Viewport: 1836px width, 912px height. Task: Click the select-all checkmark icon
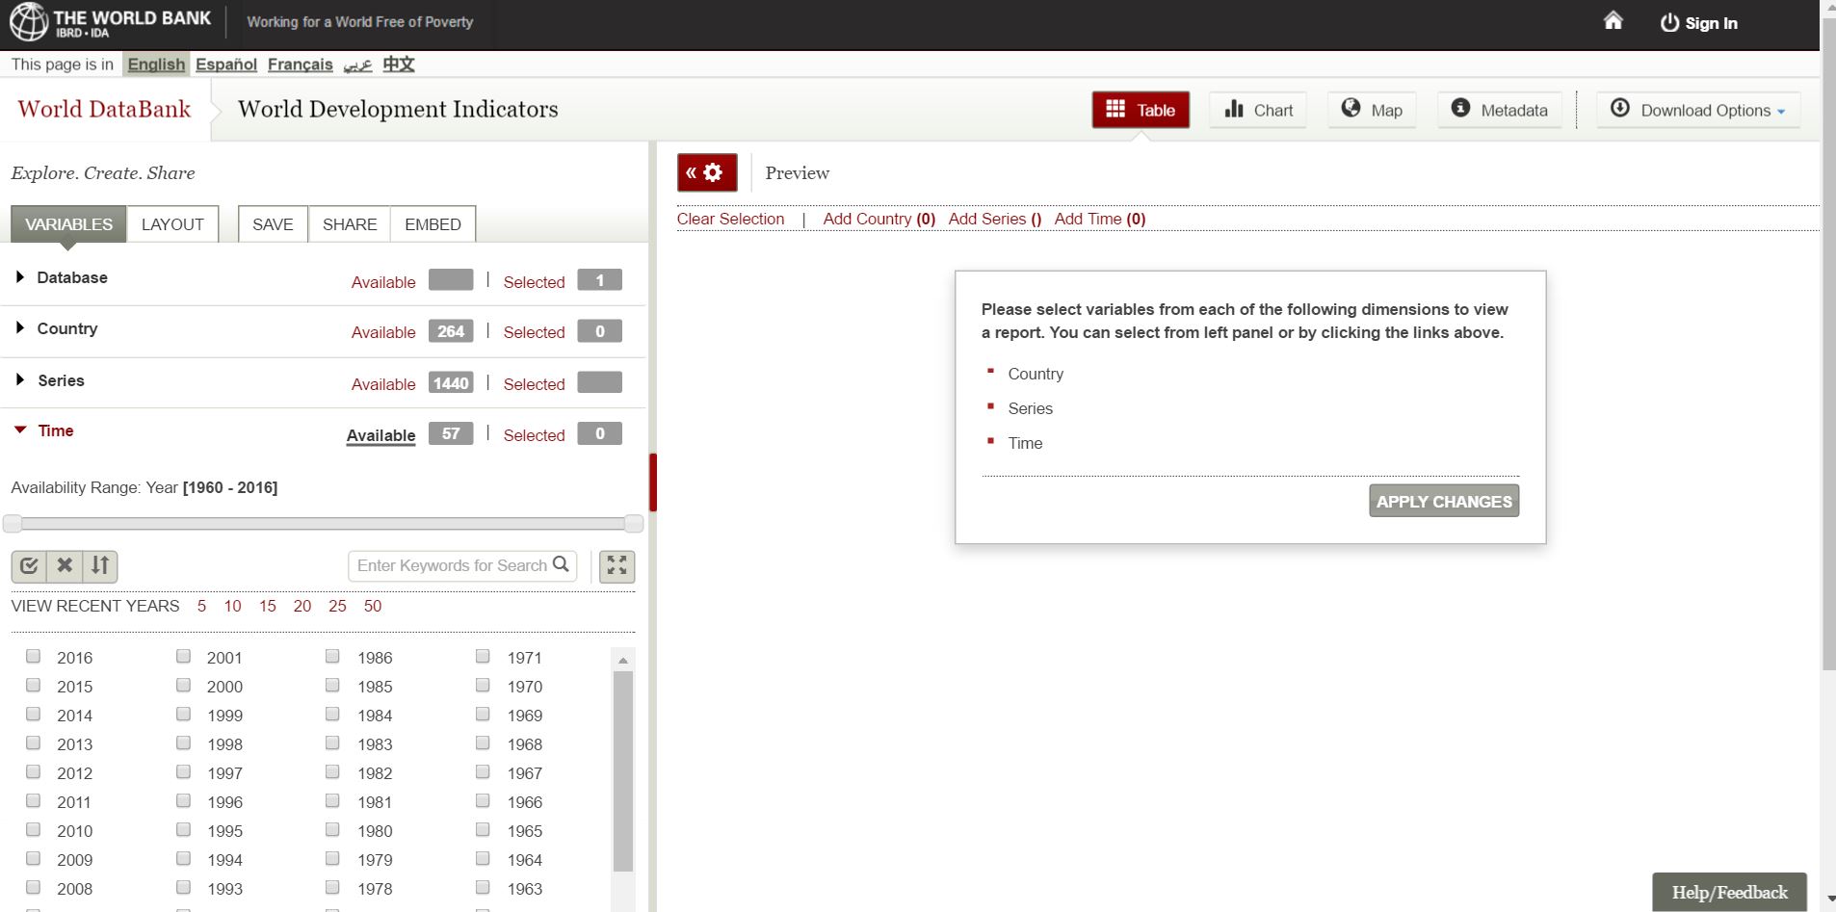pyautogui.click(x=29, y=565)
